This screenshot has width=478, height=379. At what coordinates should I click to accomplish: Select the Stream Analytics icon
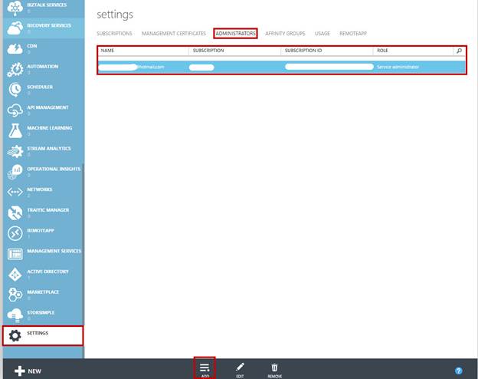click(x=15, y=151)
